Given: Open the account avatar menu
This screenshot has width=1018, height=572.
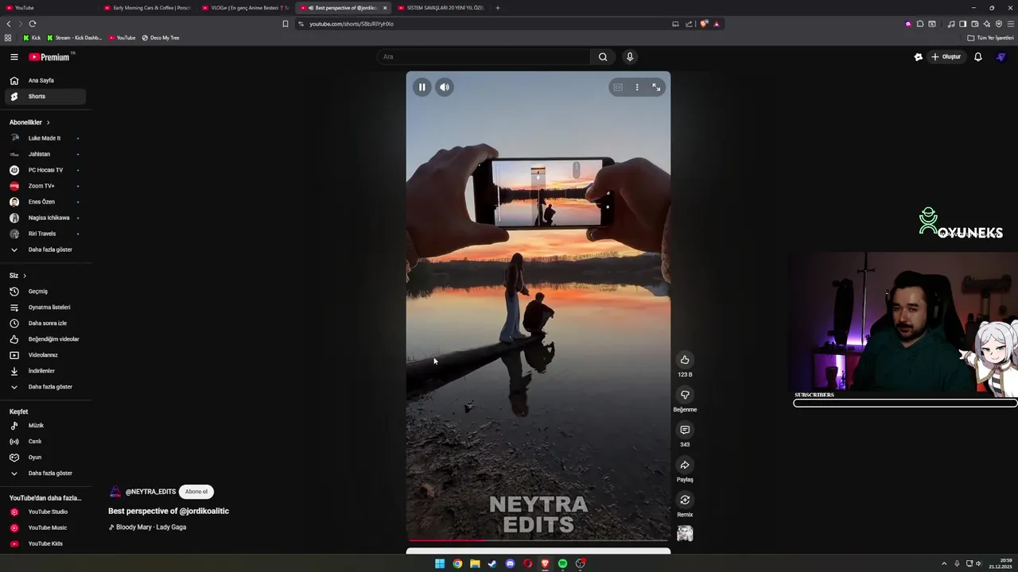Looking at the screenshot, I should click(x=1001, y=56).
